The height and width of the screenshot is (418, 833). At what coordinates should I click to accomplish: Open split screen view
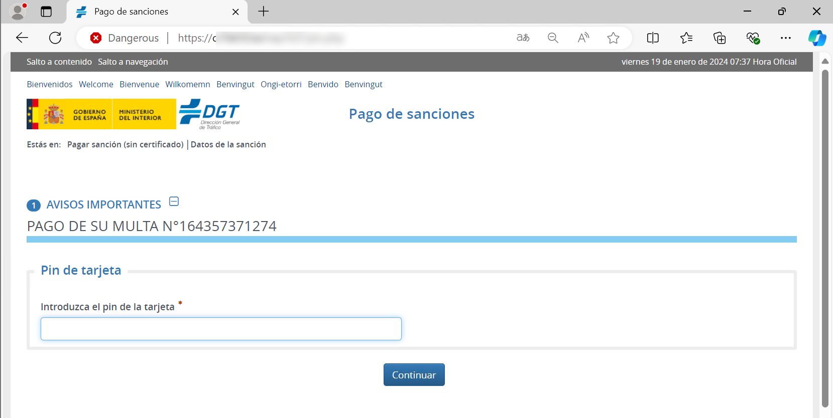coord(653,38)
